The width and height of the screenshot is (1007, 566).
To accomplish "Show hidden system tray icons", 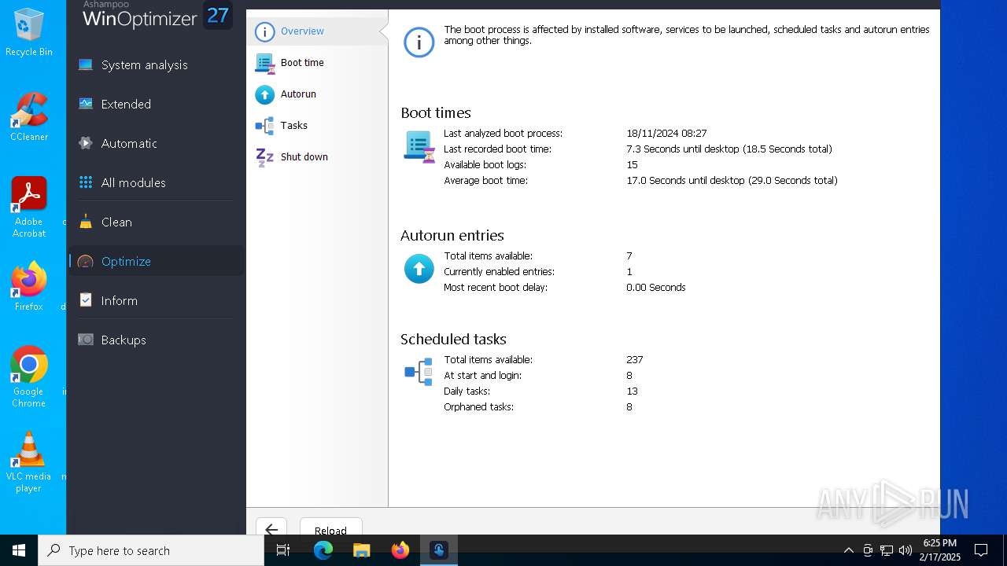I will (x=849, y=550).
